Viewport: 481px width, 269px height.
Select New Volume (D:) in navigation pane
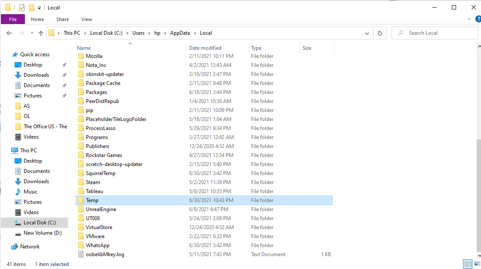pos(43,233)
